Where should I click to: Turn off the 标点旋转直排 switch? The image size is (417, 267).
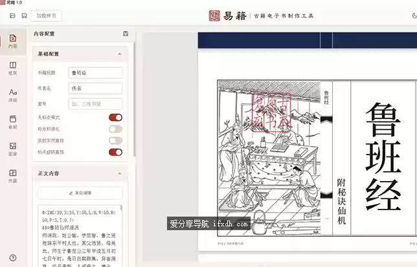[115, 152]
